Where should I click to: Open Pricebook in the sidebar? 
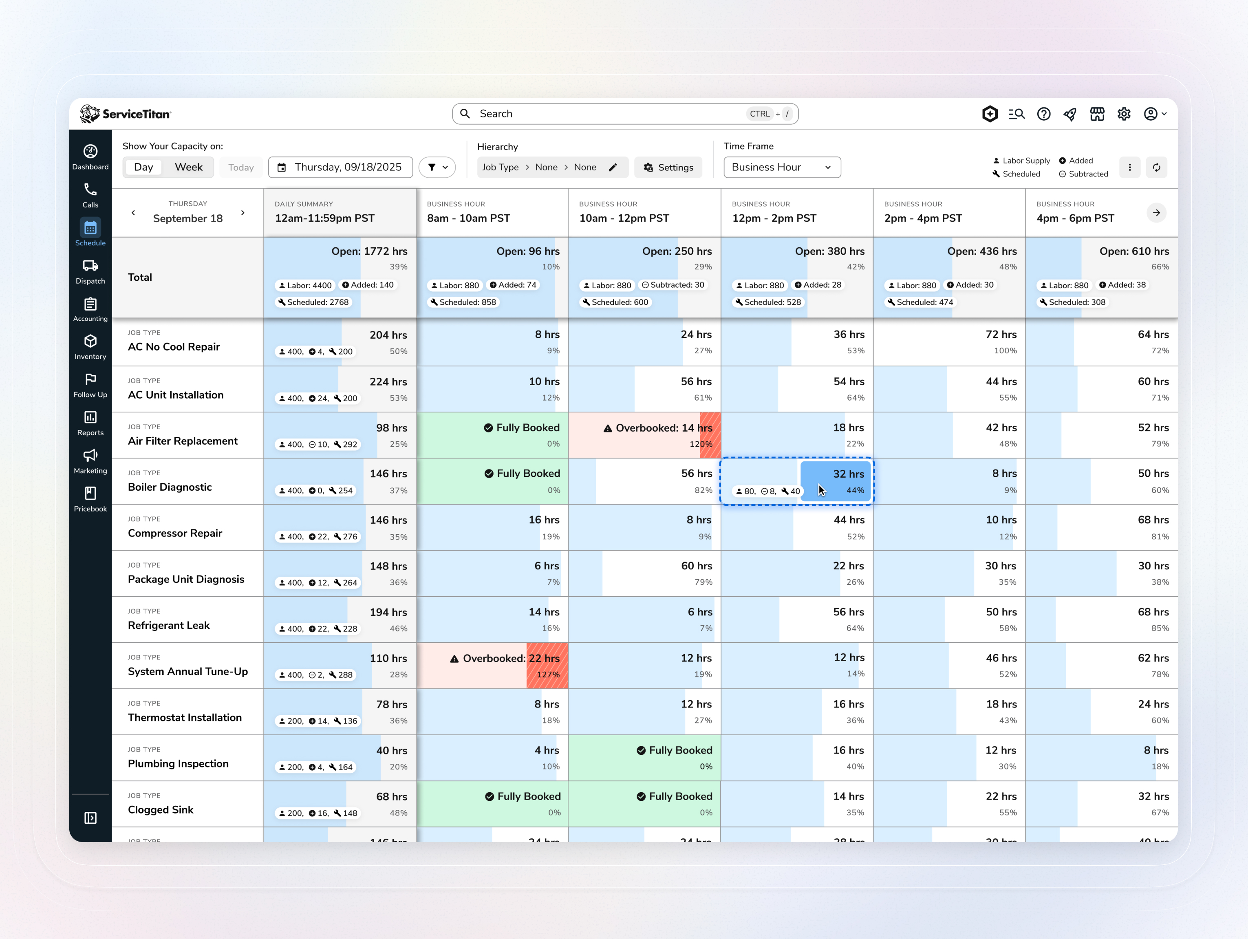(x=90, y=499)
